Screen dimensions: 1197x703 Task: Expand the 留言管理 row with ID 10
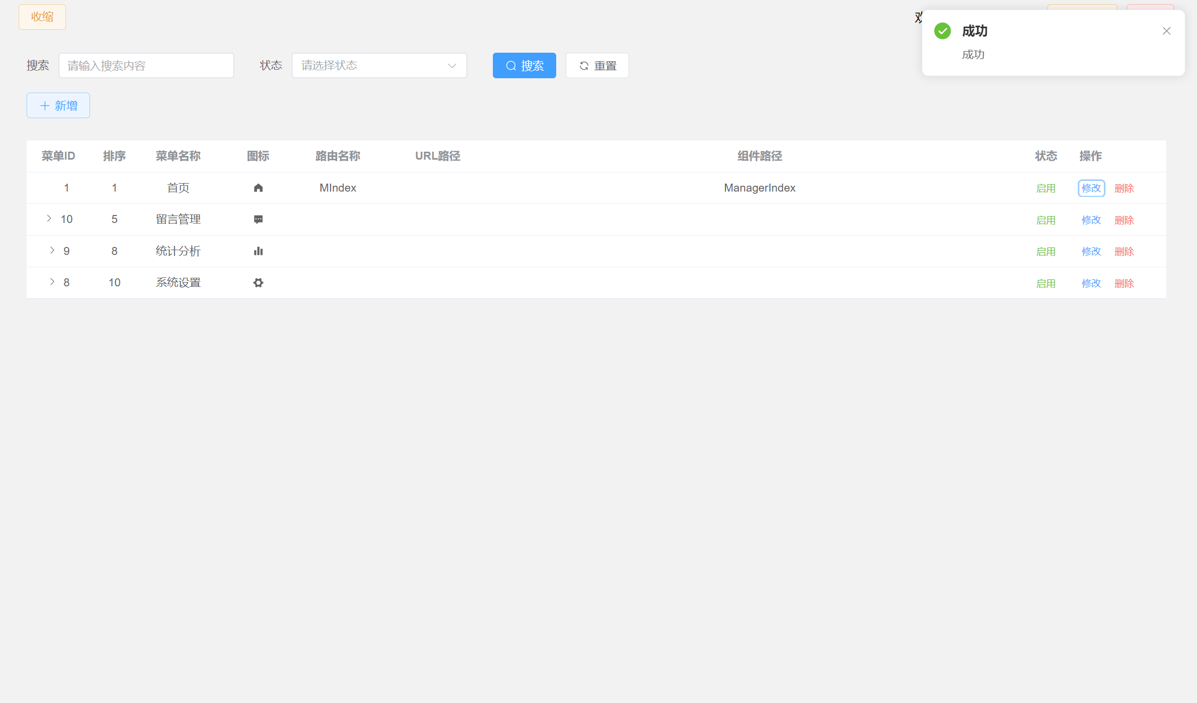point(49,218)
